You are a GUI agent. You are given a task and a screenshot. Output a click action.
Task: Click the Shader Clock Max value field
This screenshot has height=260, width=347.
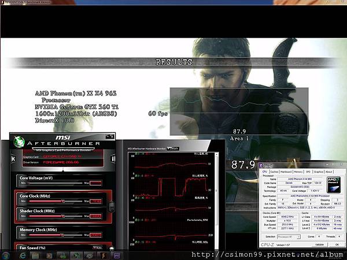[95, 216]
